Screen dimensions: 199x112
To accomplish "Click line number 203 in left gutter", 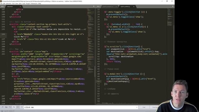I will (3, 54).
